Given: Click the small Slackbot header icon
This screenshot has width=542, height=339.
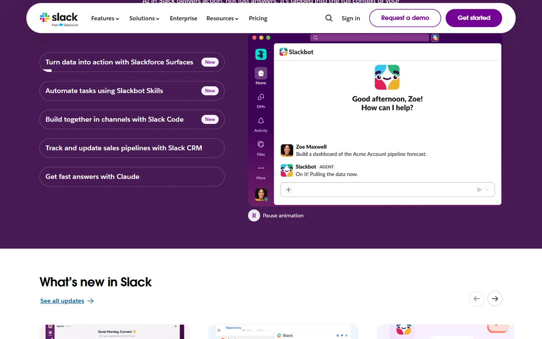Looking at the screenshot, I should [283, 52].
